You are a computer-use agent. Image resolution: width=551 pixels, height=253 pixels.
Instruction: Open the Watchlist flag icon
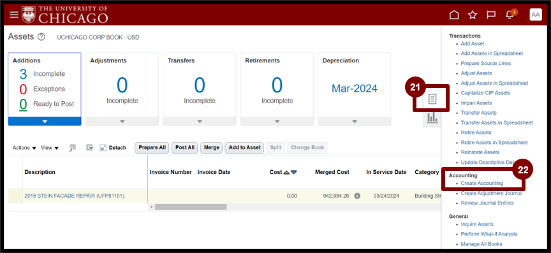tap(491, 15)
